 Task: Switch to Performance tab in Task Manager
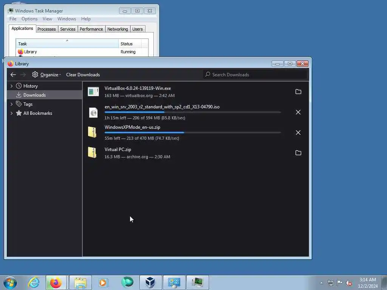pyautogui.click(x=91, y=29)
